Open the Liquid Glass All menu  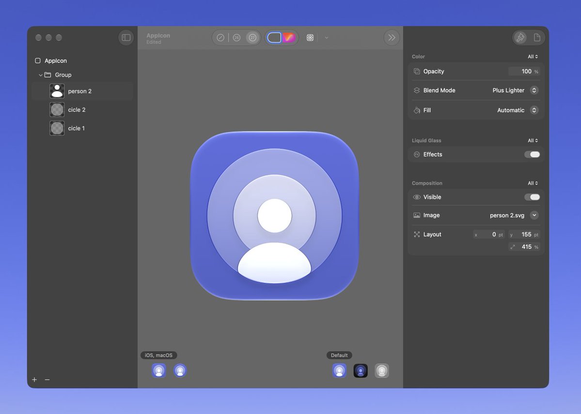pos(533,141)
